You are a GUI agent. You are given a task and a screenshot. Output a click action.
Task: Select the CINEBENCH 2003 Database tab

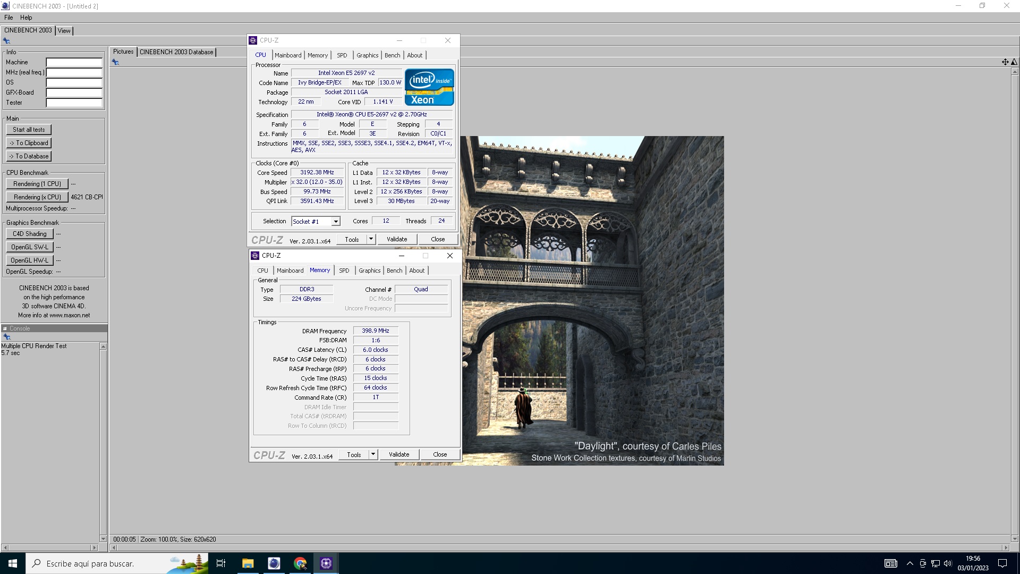tap(176, 52)
